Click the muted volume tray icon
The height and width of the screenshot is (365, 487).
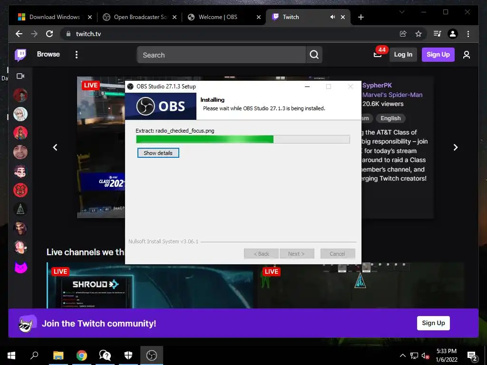click(x=425, y=355)
